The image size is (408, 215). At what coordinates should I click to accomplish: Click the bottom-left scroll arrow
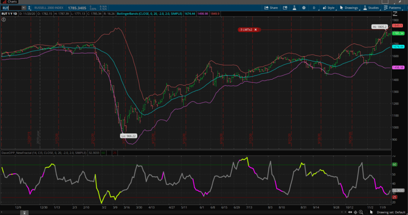[x=2, y=212]
